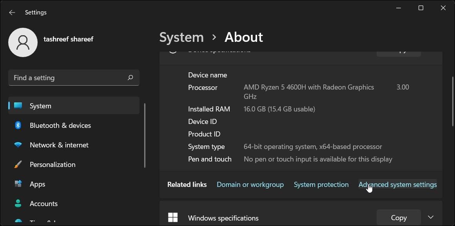
Task: Select the Network wifi icon
Action: pyautogui.click(x=18, y=145)
